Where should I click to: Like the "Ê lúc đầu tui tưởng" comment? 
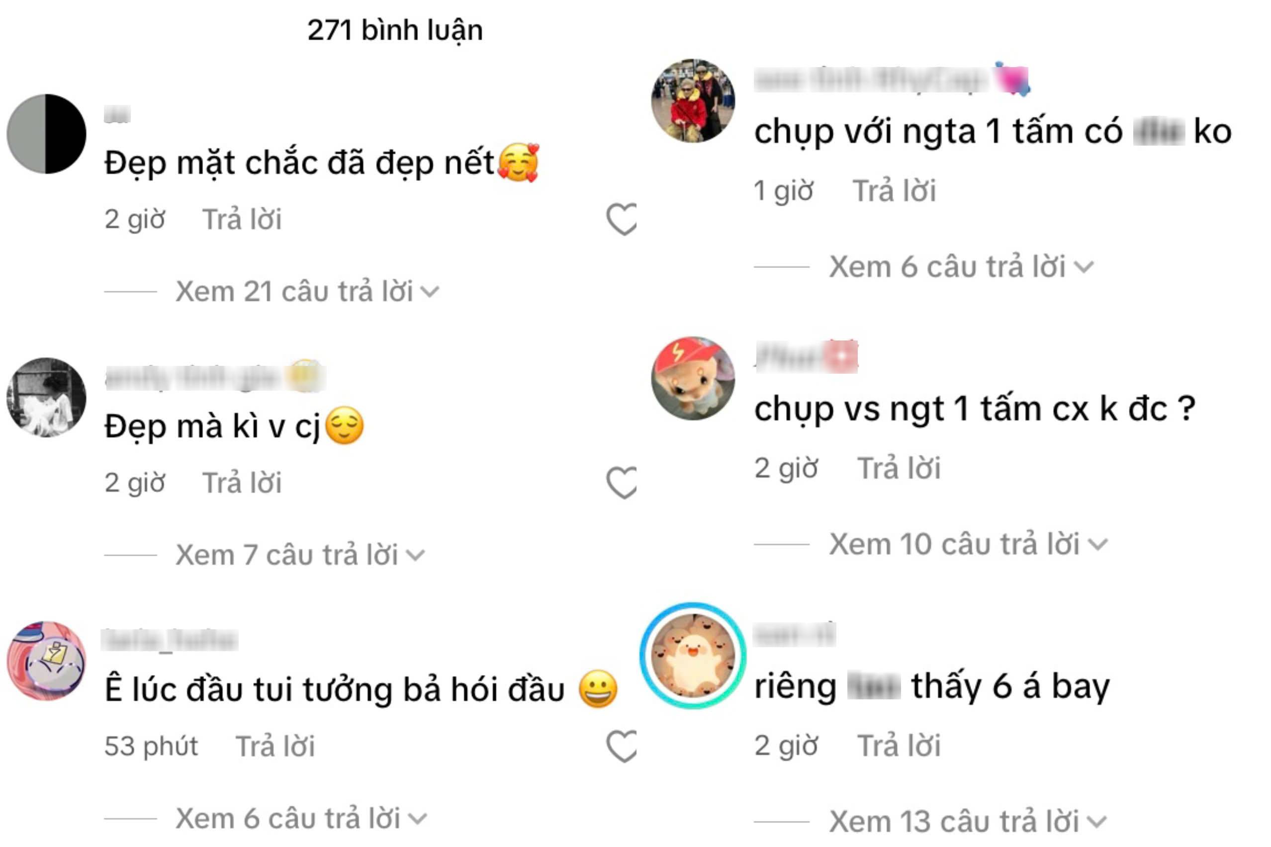[x=622, y=746]
